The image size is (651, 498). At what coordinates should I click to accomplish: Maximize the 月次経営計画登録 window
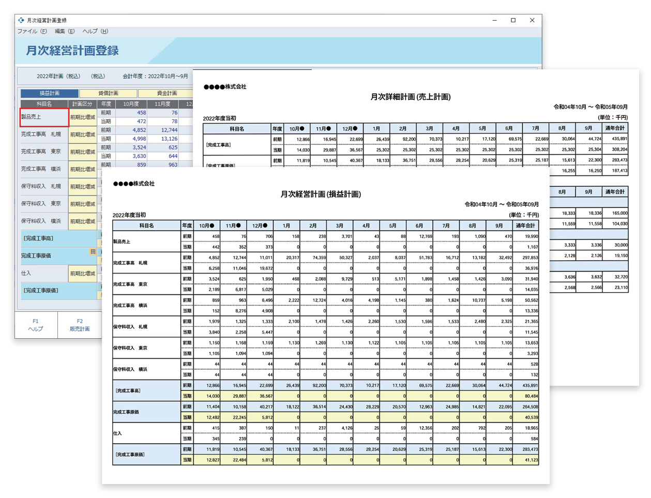tap(513, 20)
